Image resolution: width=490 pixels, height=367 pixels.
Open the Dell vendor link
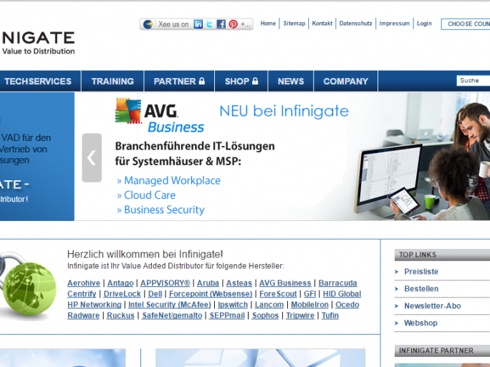point(155,294)
